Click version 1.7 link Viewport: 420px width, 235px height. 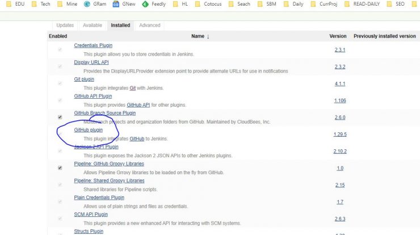click(340, 202)
